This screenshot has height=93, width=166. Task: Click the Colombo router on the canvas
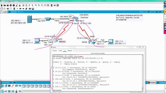pyautogui.click(x=75, y=19)
